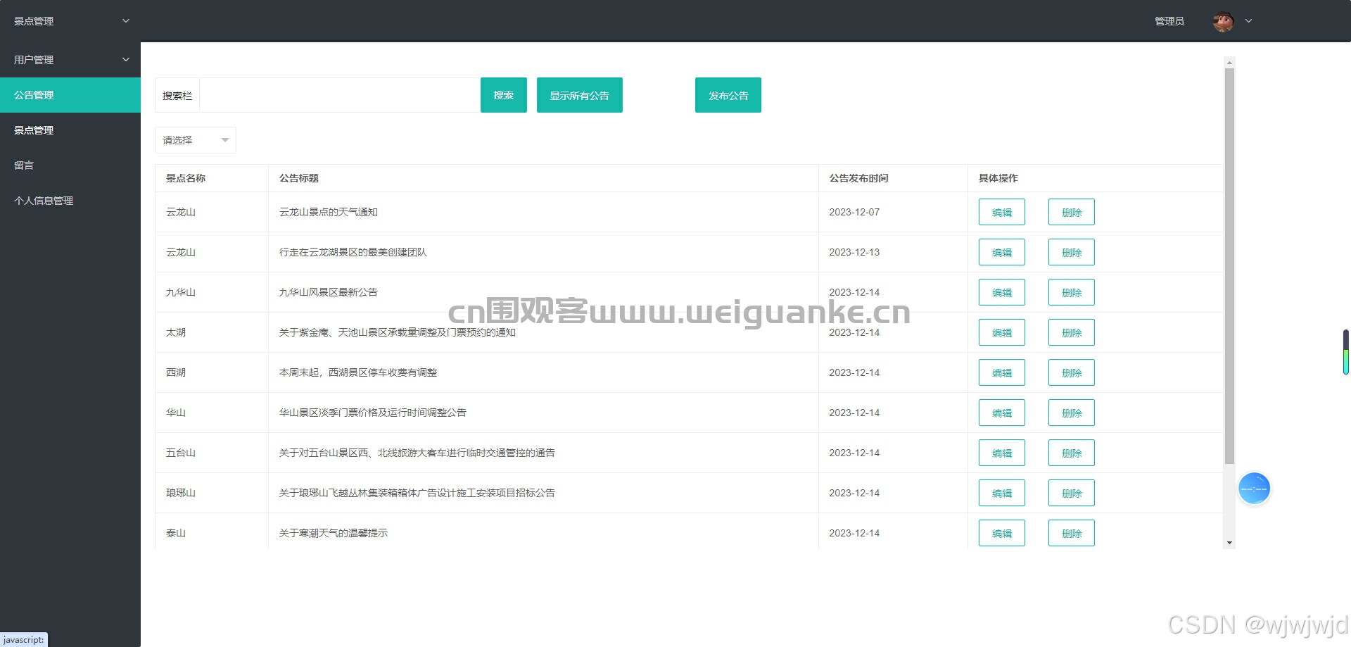Edit the 华山 ticket price announcement
Image resolution: width=1351 pixels, height=647 pixels.
pos(1002,413)
